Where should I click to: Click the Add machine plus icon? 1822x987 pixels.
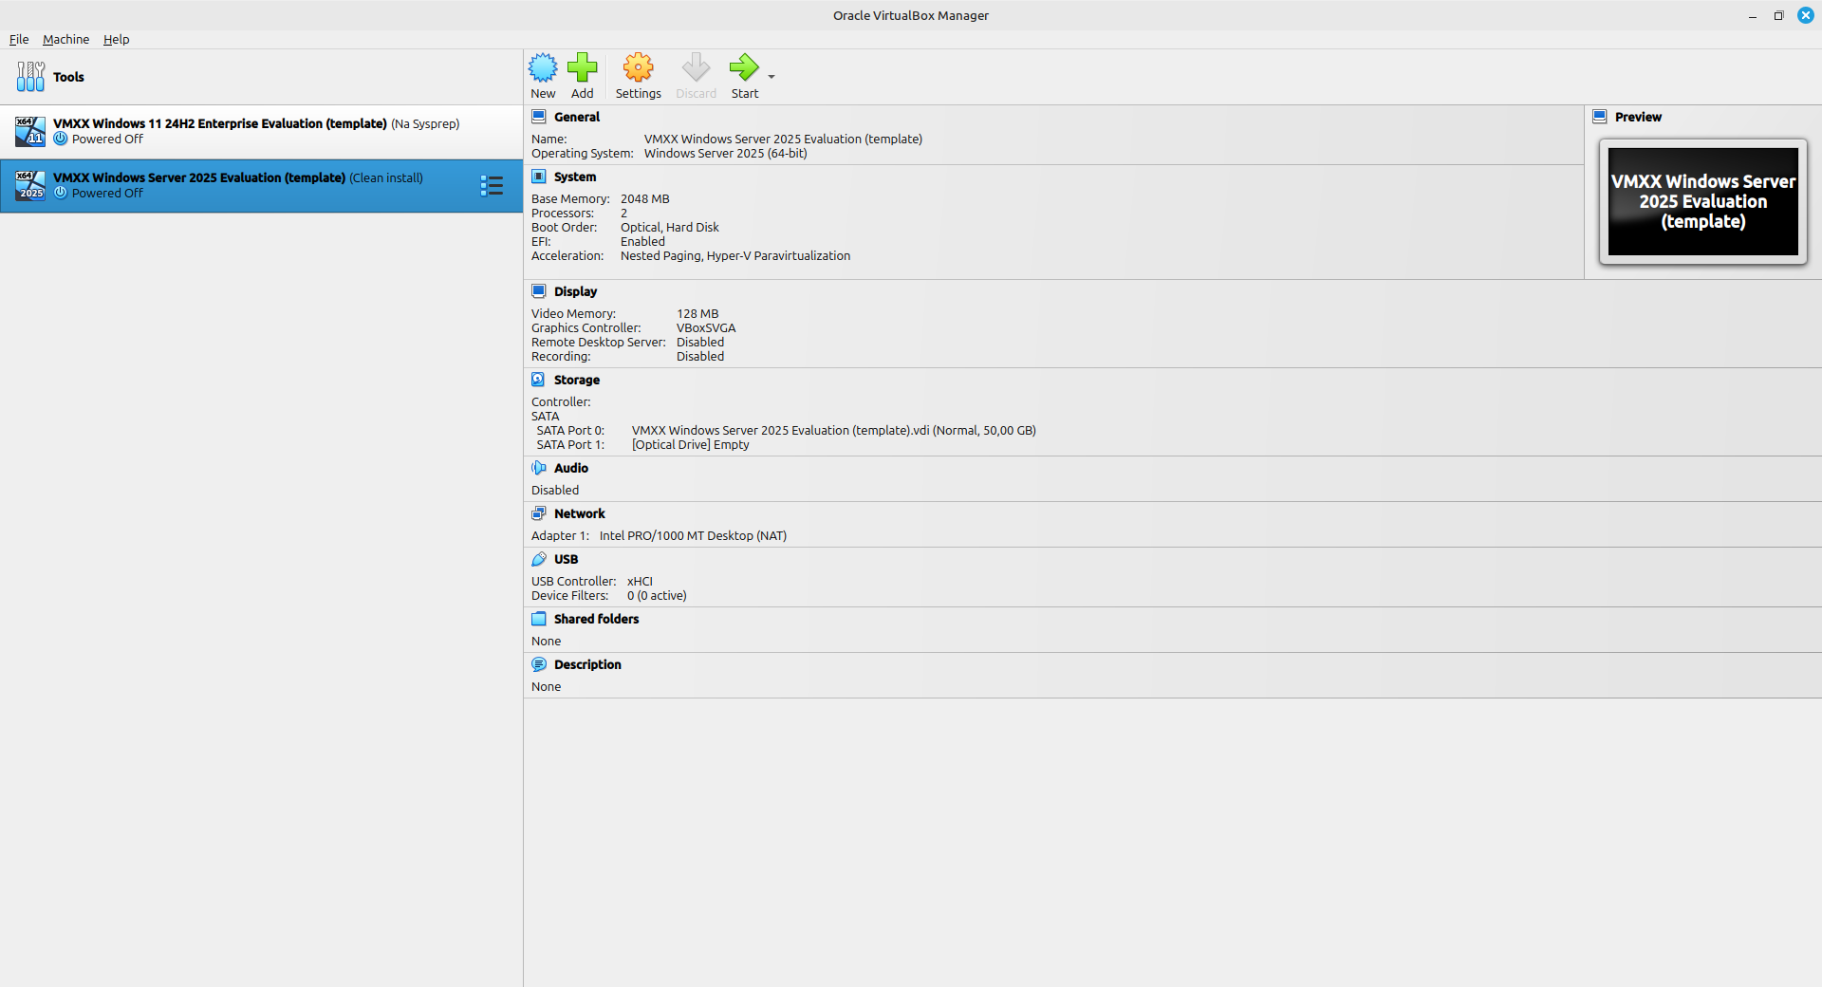pos(582,68)
